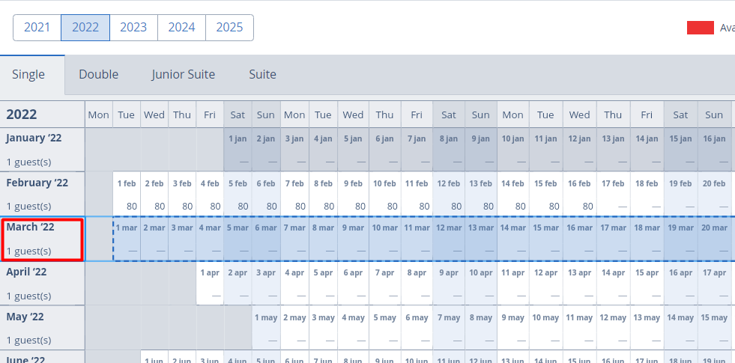This screenshot has width=735, height=363.
Task: Click the 9 feb date cell
Action: (x=353, y=194)
